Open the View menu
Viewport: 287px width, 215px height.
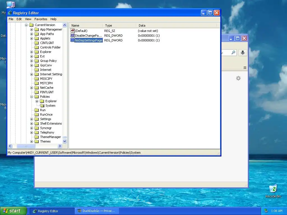(28, 19)
